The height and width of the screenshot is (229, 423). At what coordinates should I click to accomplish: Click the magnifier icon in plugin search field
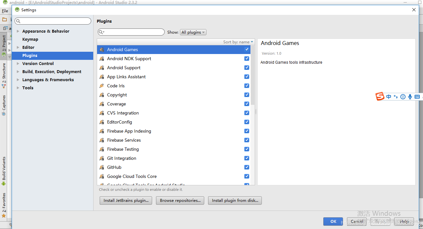tap(102, 32)
